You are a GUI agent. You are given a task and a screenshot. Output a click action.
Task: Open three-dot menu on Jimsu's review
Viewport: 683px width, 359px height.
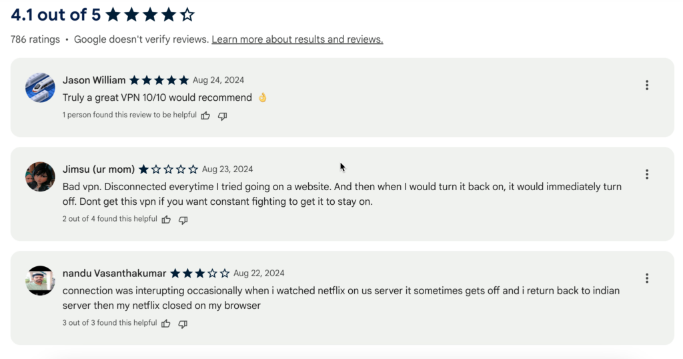pos(646,174)
